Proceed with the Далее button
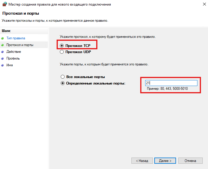 (165, 161)
